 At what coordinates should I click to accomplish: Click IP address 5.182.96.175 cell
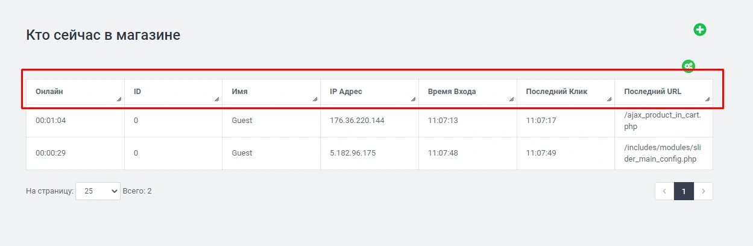click(353, 153)
